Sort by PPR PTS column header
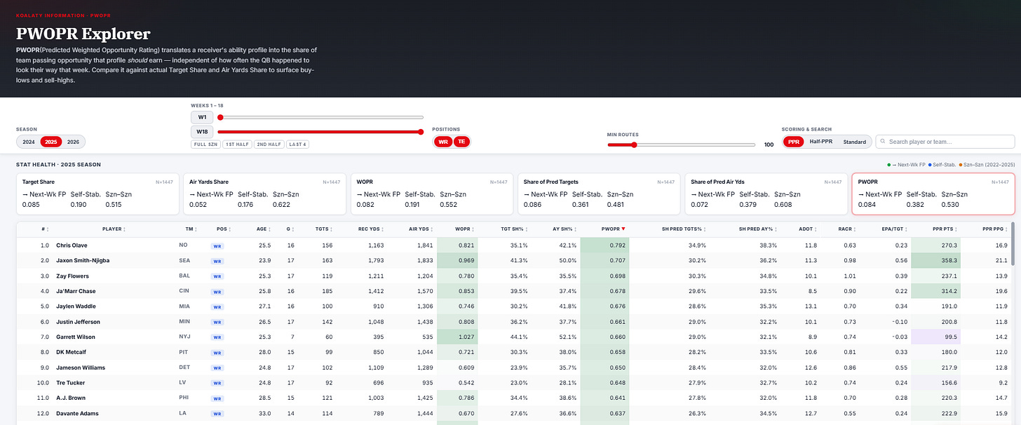 pyautogui.click(x=934, y=229)
